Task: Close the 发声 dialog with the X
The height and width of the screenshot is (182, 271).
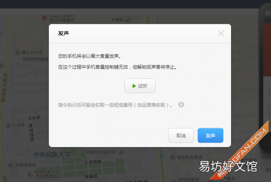Action: point(221,34)
